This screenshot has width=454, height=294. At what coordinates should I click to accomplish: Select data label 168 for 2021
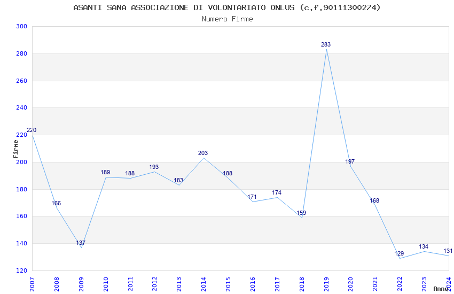[374, 201]
